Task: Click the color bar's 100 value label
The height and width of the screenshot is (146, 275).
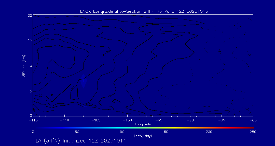Action: pyautogui.click(x=121, y=132)
